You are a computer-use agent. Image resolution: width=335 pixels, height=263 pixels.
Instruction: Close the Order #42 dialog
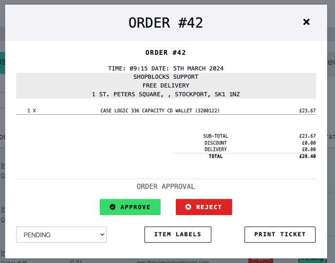[306, 22]
